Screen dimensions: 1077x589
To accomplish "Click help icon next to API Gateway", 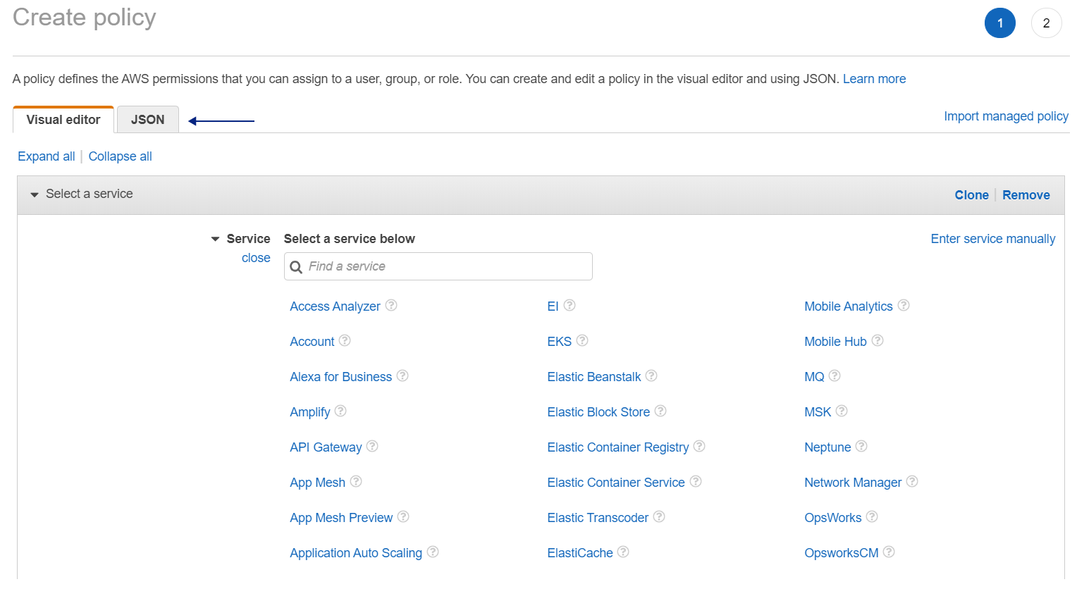I will (x=372, y=446).
